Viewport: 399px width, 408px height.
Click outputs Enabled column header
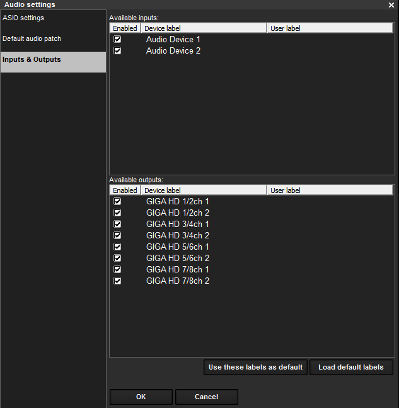pyautogui.click(x=125, y=190)
